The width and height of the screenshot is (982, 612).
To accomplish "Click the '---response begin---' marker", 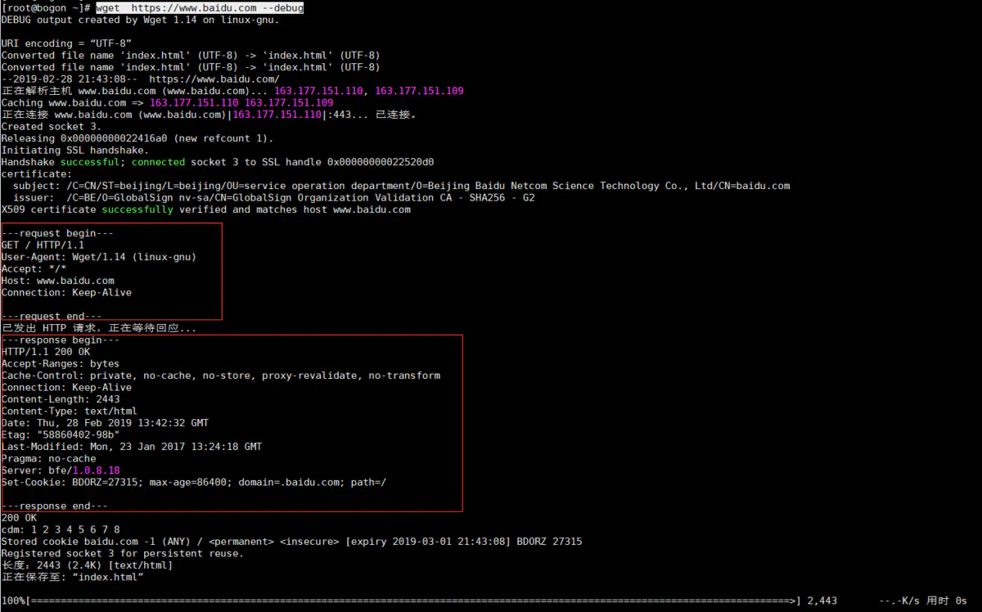I will pos(61,340).
